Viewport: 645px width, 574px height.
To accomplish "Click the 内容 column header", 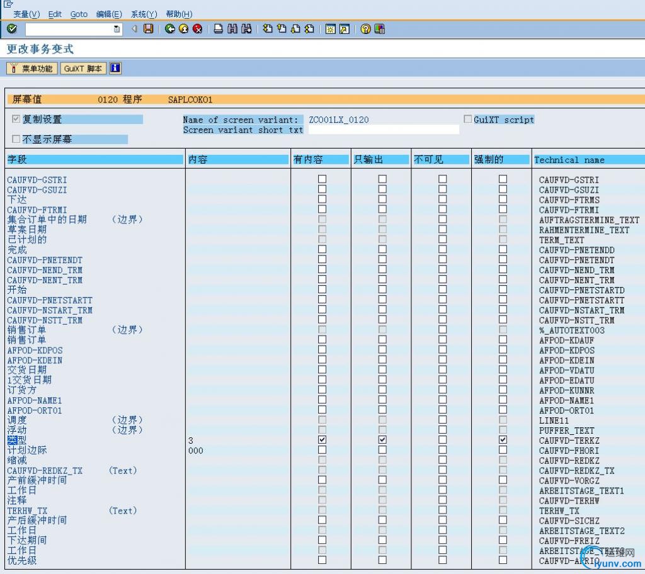I will tap(238, 159).
